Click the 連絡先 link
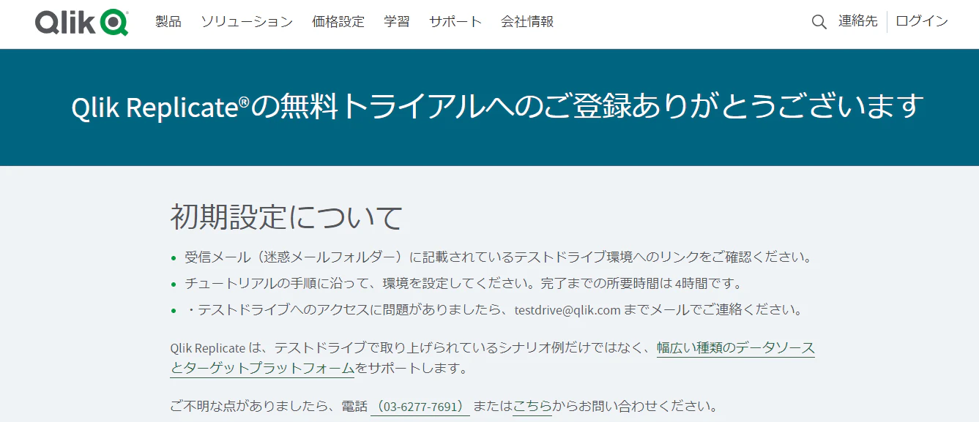 pos(858,22)
